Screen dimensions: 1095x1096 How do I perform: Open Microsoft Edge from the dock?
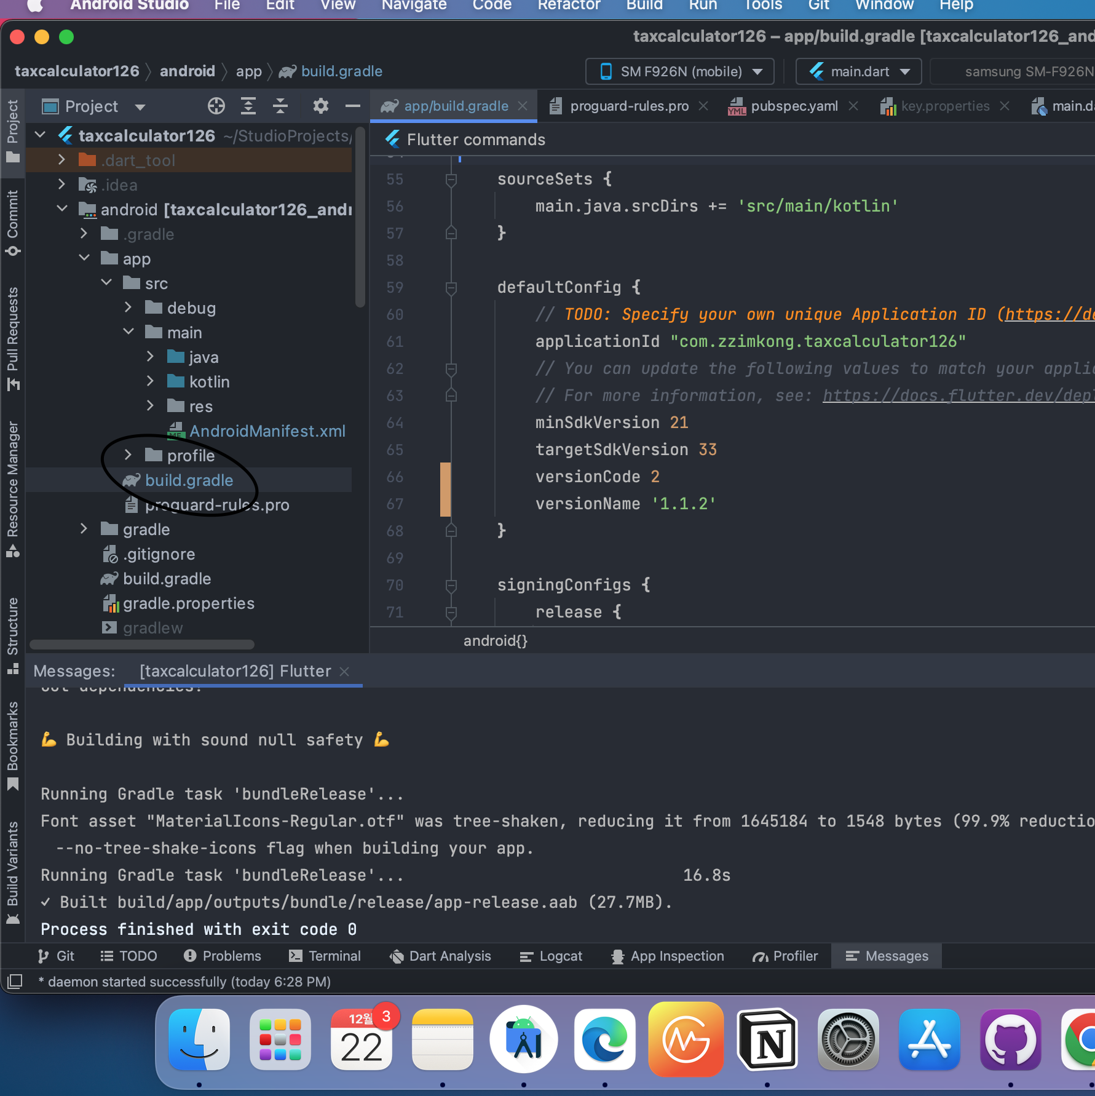coord(605,1040)
